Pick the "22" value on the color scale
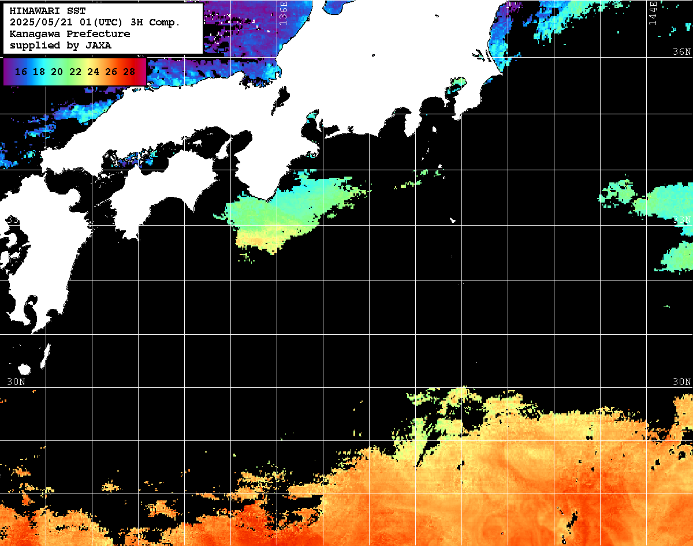This screenshot has height=546, width=693. (75, 72)
